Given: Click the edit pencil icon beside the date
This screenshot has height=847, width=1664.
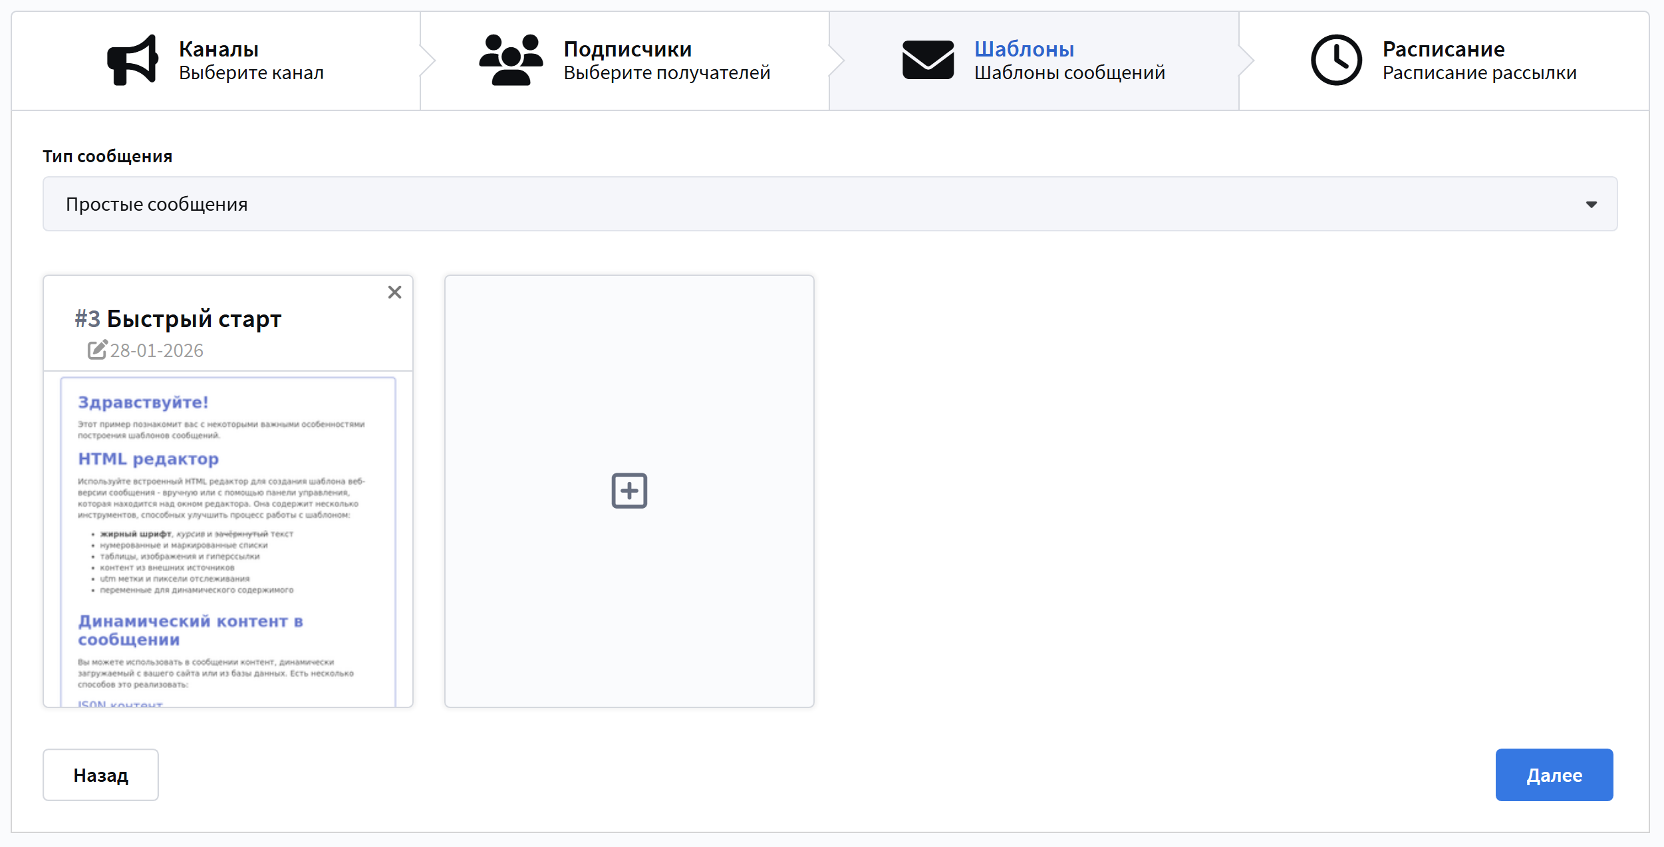Looking at the screenshot, I should [97, 350].
